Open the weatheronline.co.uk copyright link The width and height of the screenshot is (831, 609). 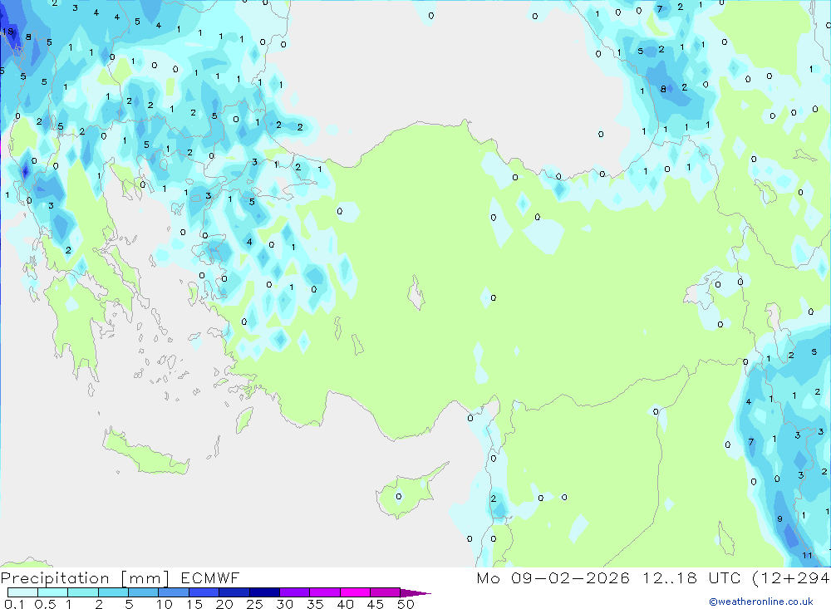click(x=761, y=601)
